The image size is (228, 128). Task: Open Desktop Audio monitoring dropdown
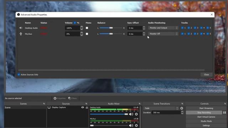coord(164,28)
